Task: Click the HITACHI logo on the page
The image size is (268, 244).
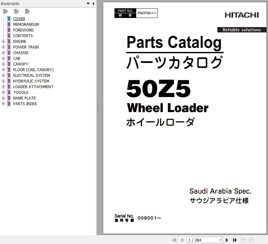Action: 242,15
